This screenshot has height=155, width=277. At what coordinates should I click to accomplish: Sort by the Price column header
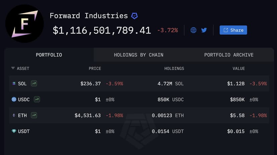point(95,69)
